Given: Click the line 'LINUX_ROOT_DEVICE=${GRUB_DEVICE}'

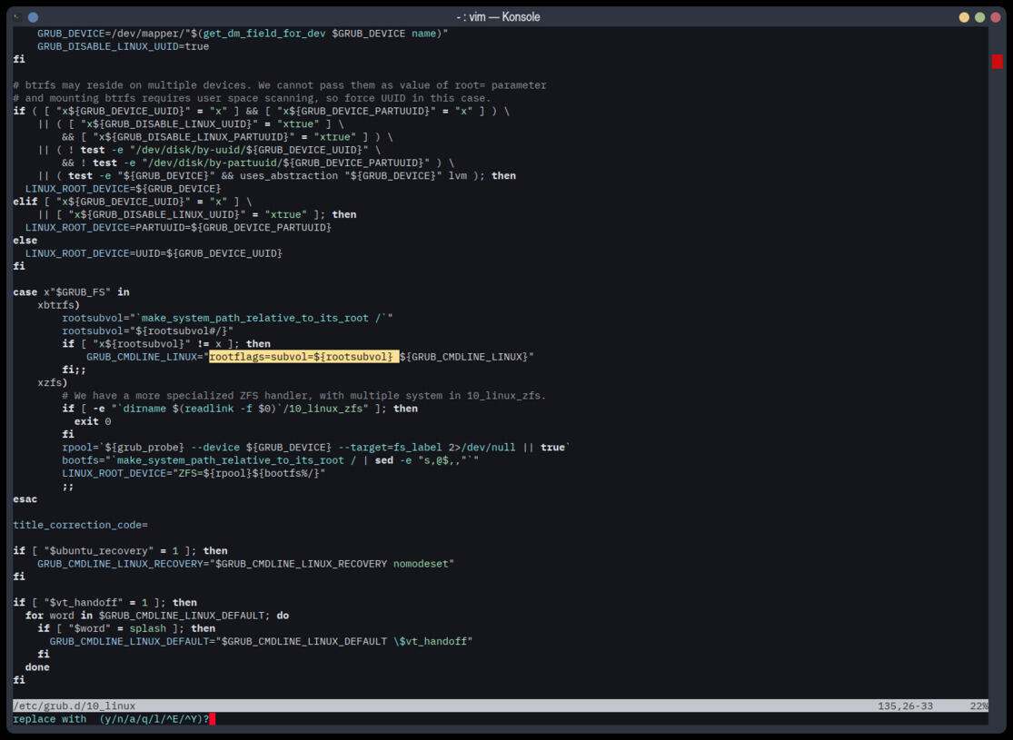Looking at the screenshot, I should pyautogui.click(x=123, y=189).
